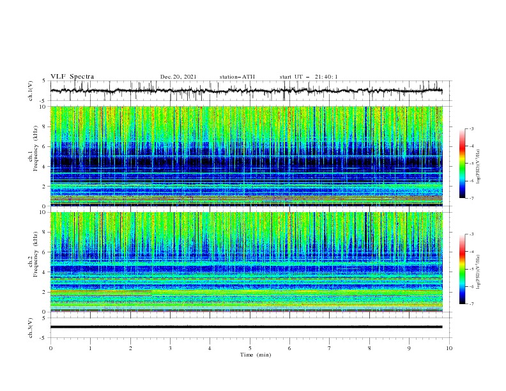The image size is (506, 391).
Task: Click time axis tick label "4"
Action: point(210,348)
